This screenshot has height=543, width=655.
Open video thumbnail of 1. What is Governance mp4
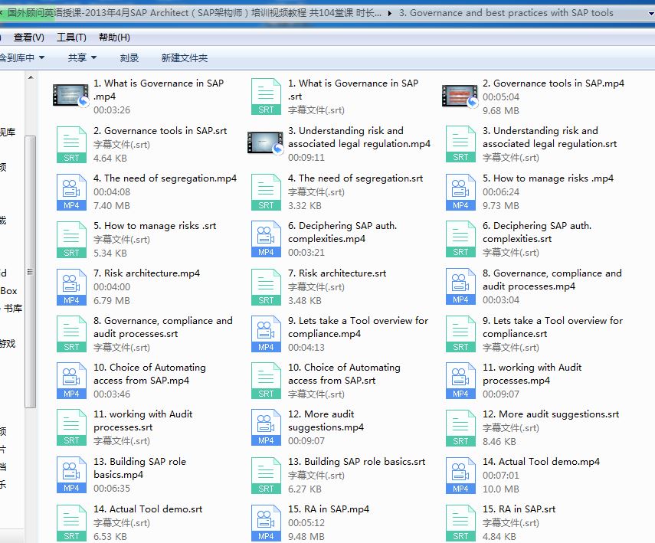pyautogui.click(x=70, y=95)
